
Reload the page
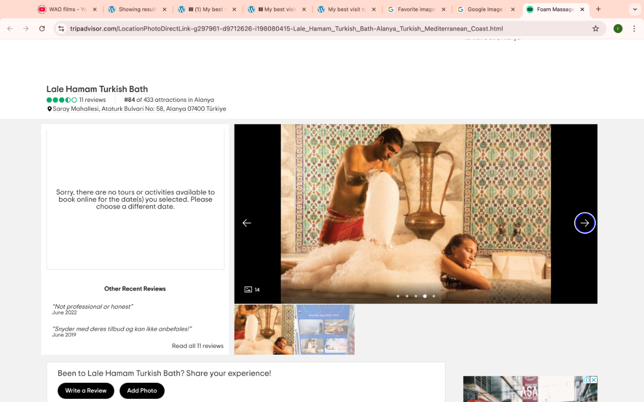42,28
